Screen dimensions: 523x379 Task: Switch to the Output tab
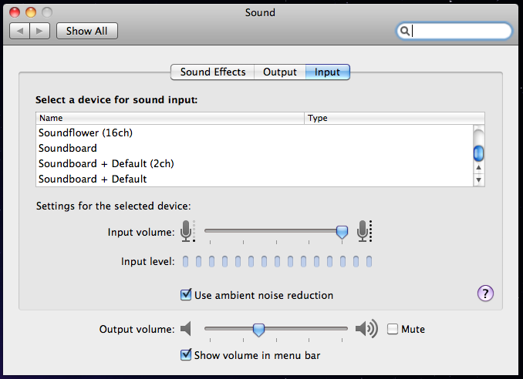pyautogui.click(x=279, y=72)
